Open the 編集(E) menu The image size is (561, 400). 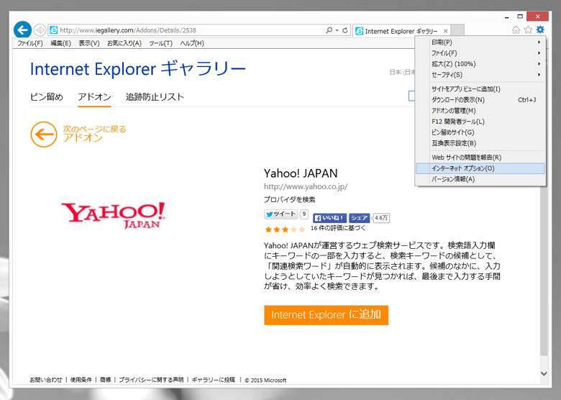(61, 43)
